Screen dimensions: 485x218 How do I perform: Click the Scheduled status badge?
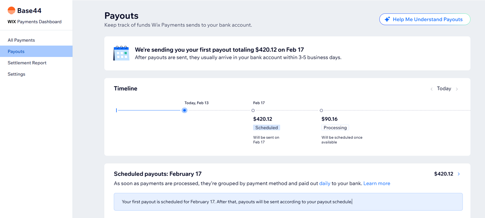(x=266, y=127)
